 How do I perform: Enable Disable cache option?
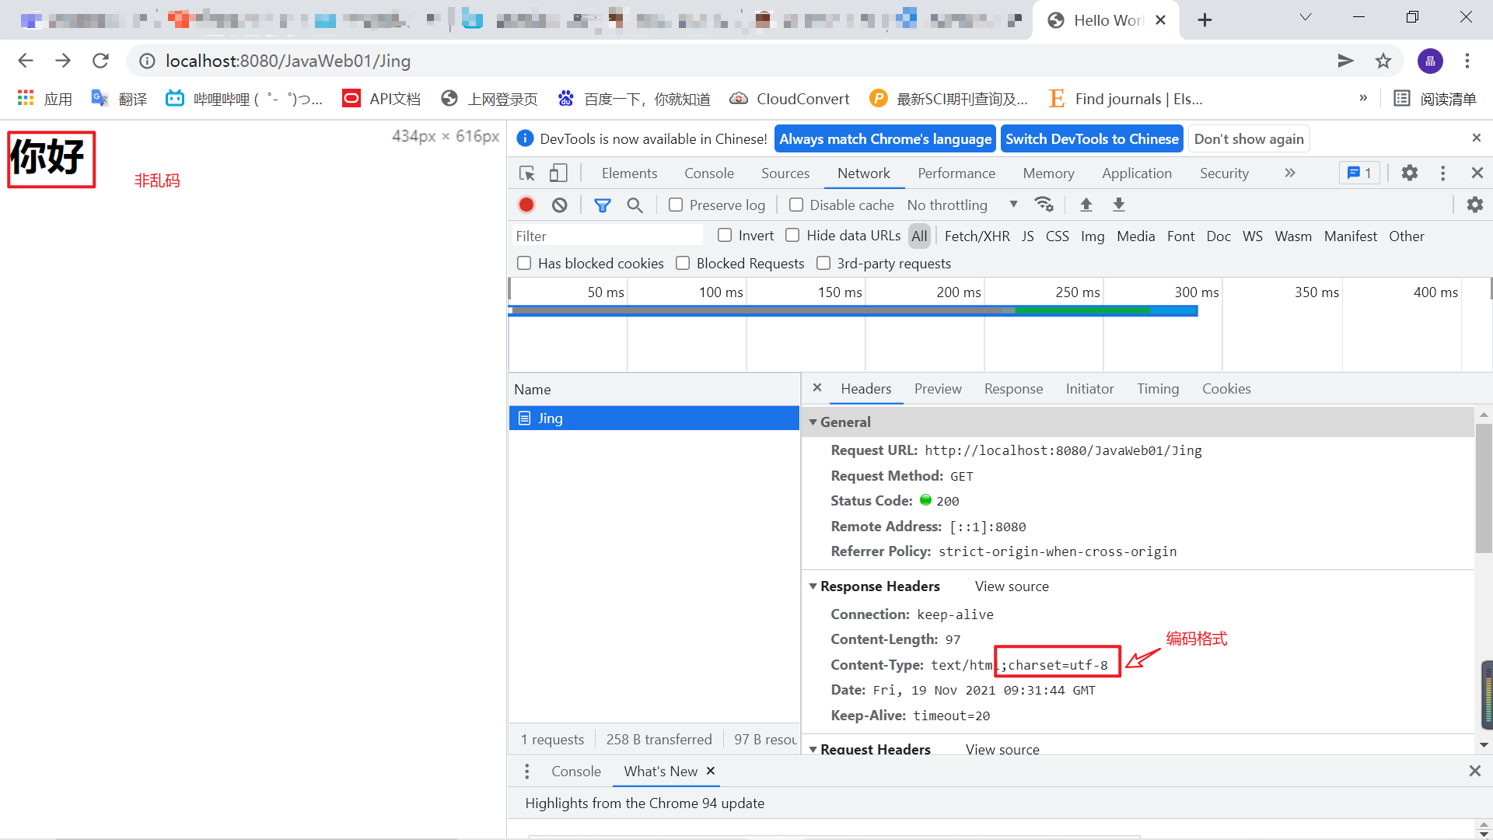pos(796,205)
